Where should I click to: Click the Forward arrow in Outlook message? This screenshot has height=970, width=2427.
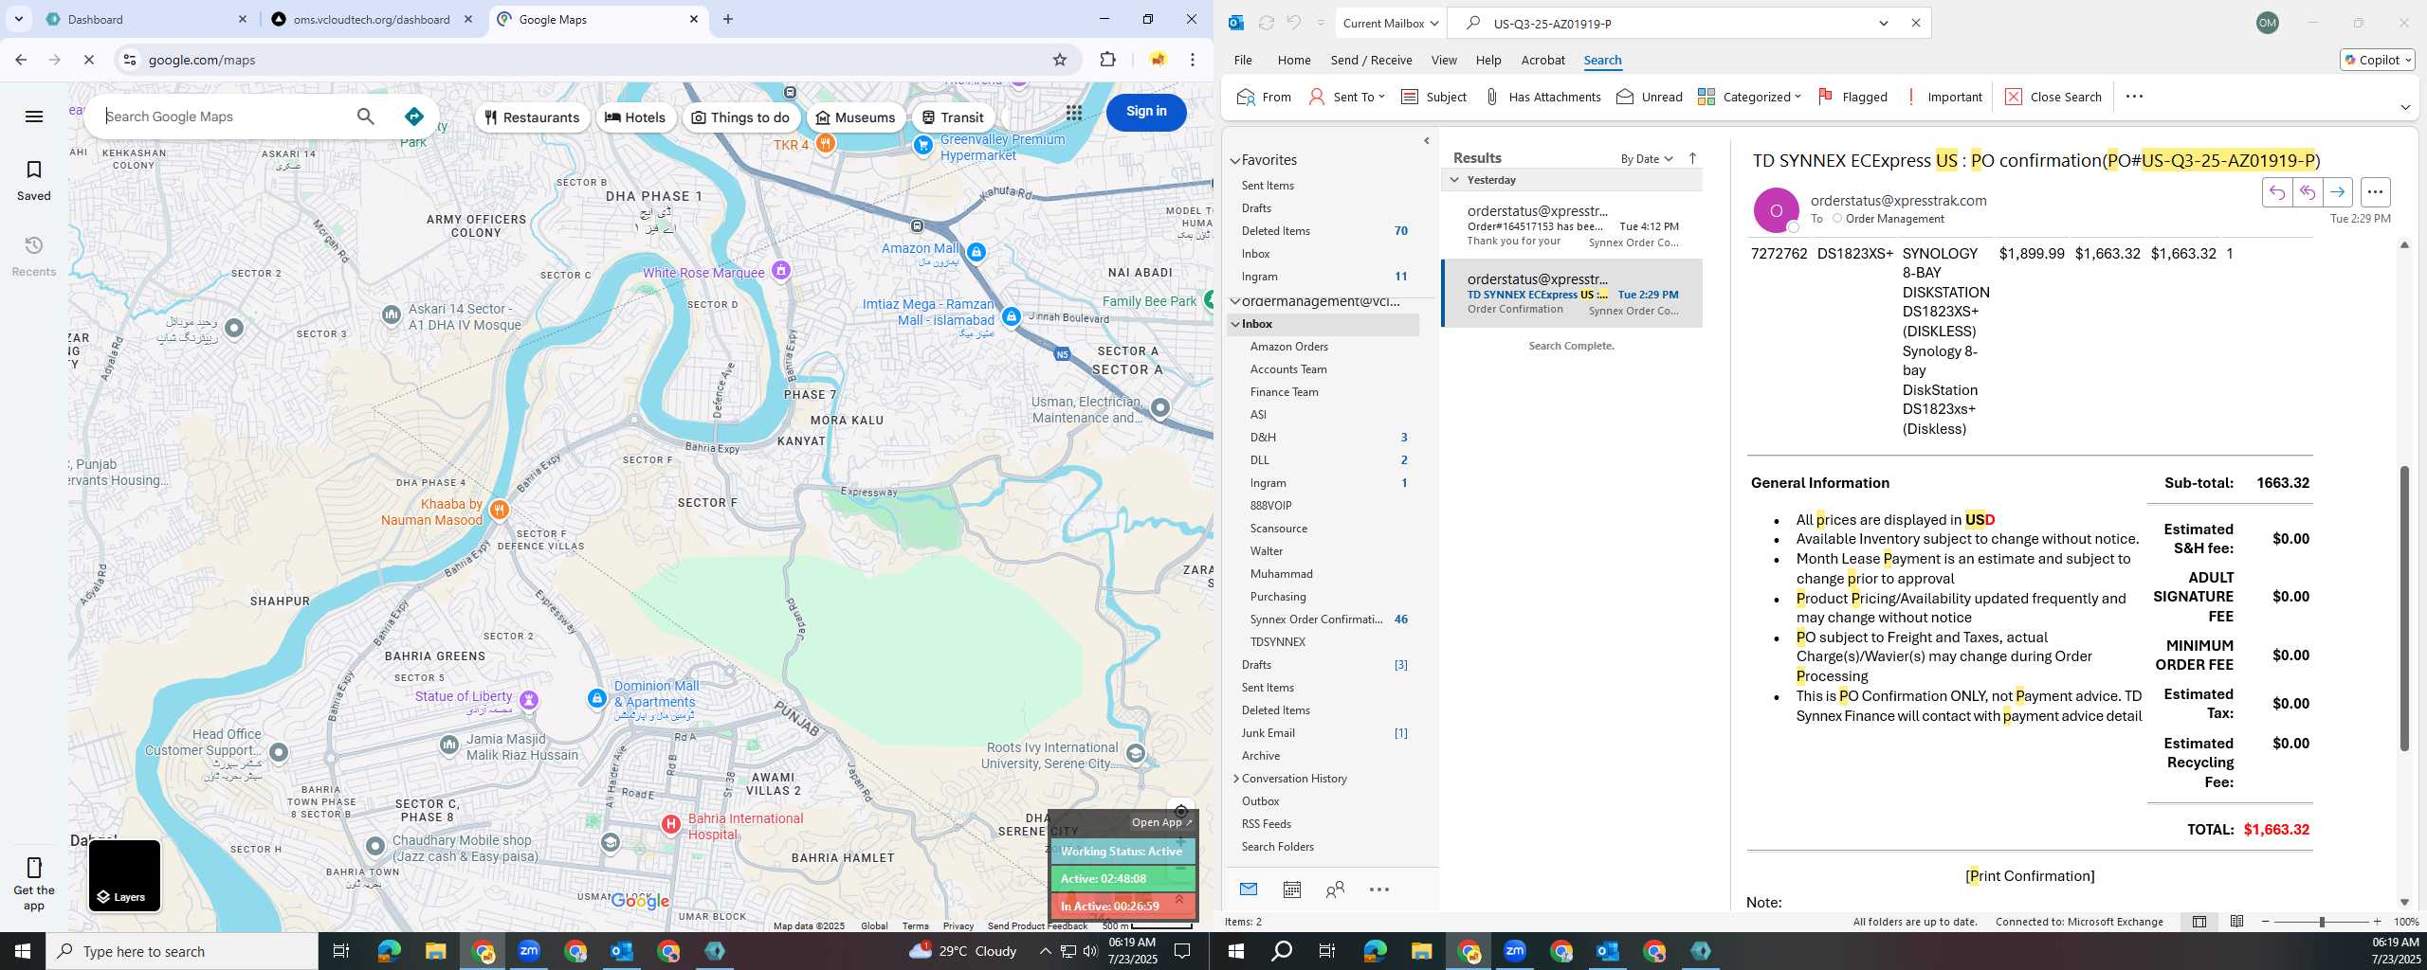click(2338, 192)
